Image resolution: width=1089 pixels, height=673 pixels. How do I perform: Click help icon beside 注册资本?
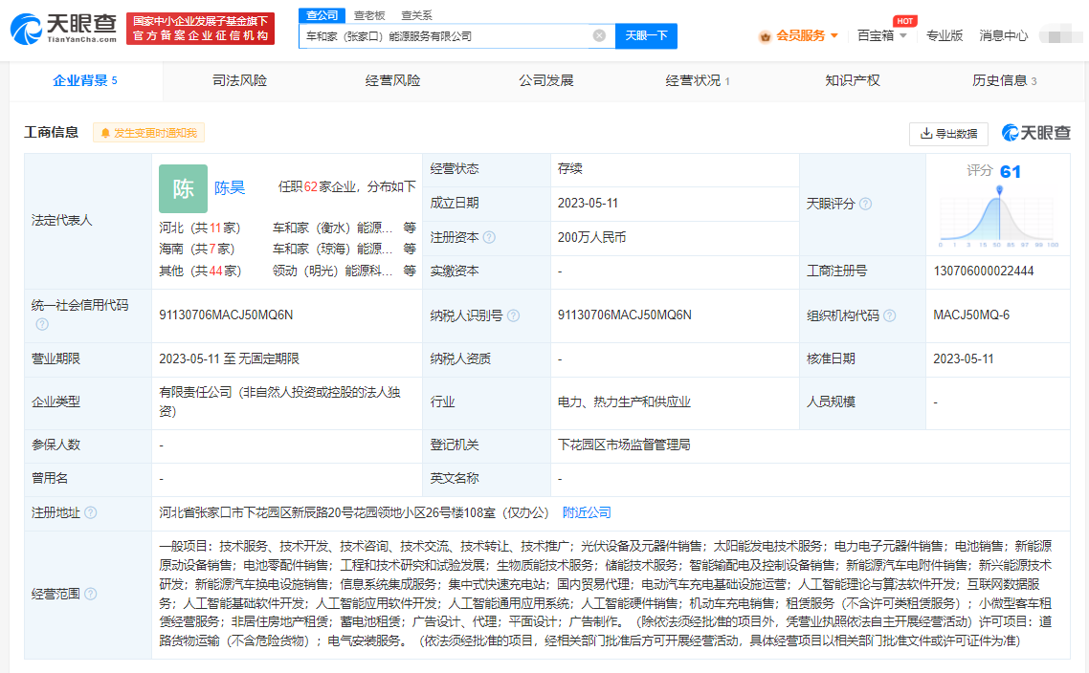(489, 237)
